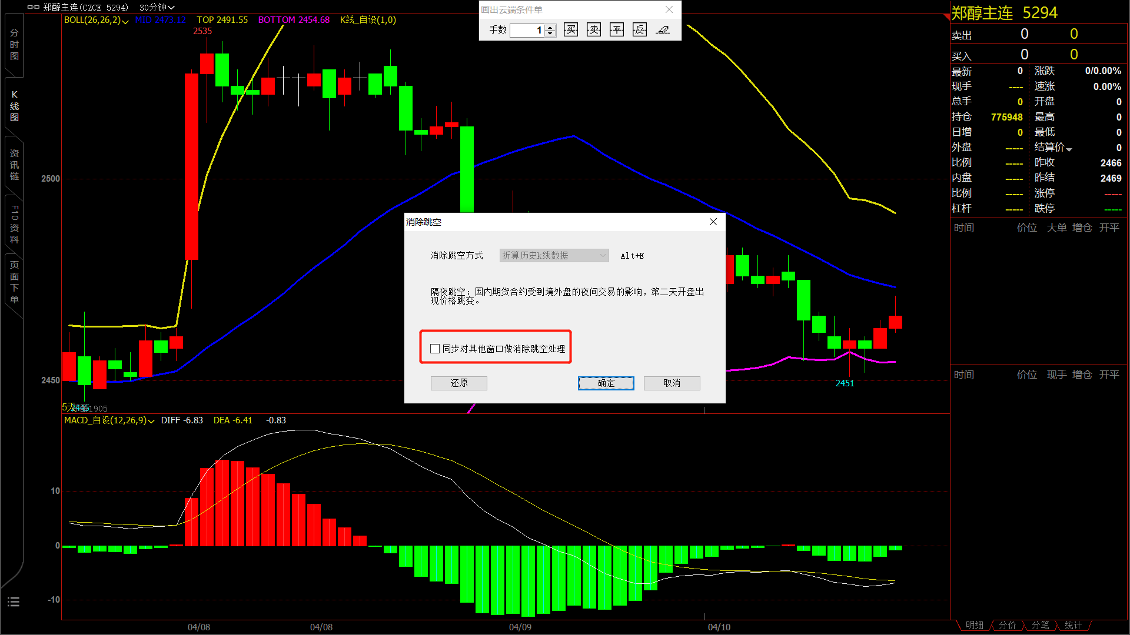This screenshot has width=1130, height=635.
Task: Click the 买 (buy) condition order icon
Action: [570, 30]
